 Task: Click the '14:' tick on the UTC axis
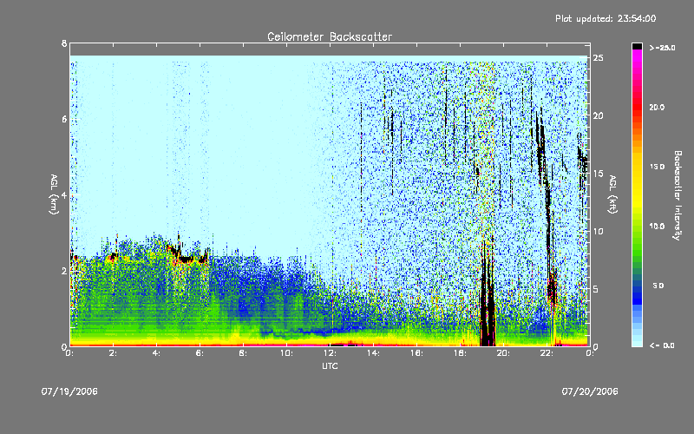pos(373,353)
